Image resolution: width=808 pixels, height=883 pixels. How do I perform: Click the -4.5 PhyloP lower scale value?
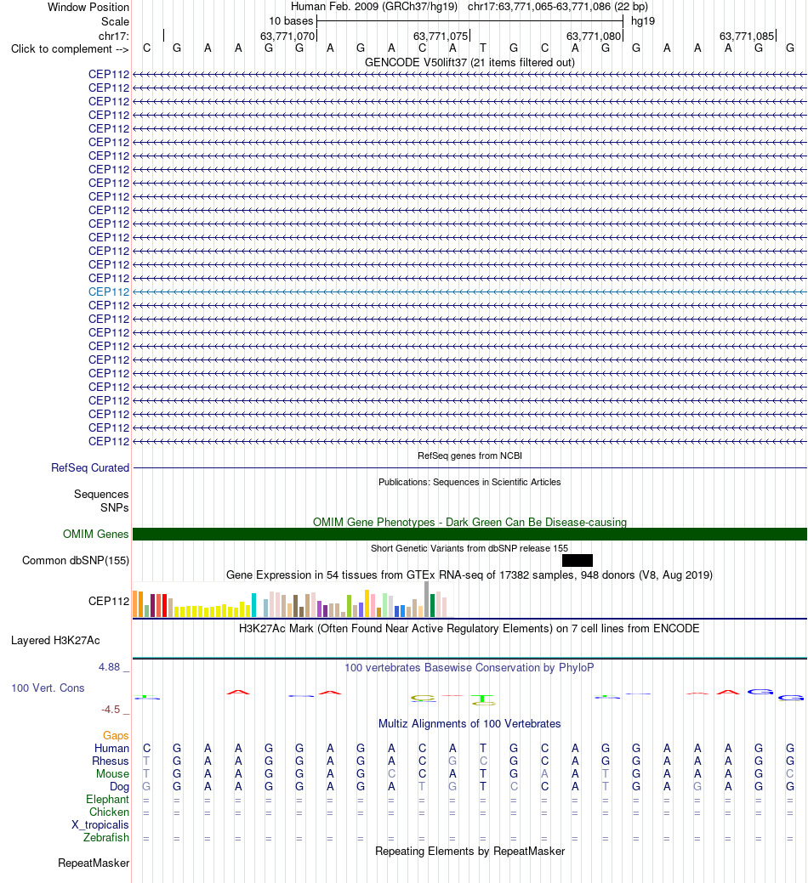coord(111,710)
